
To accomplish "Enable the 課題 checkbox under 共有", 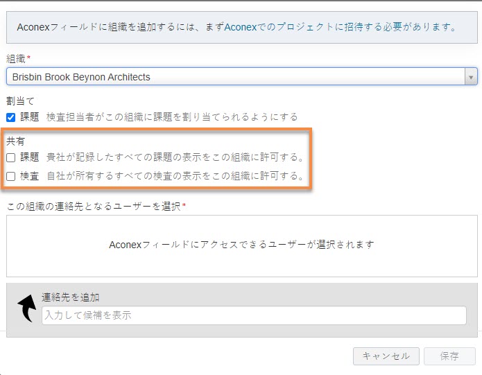I will pyautogui.click(x=11, y=157).
